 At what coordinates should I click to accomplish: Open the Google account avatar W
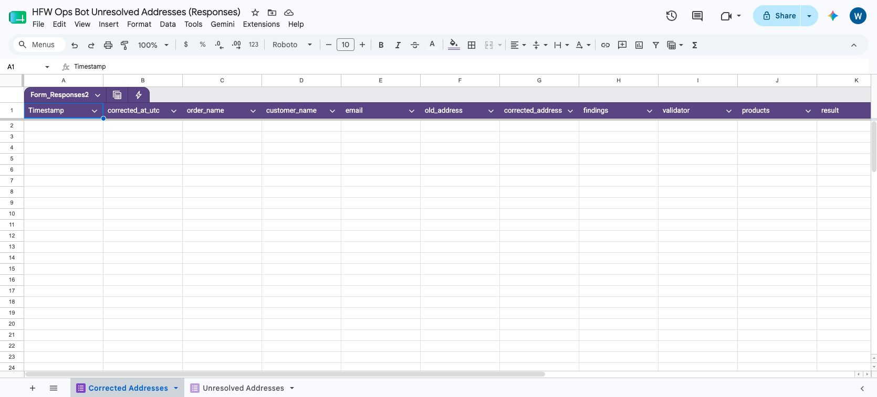point(858,16)
